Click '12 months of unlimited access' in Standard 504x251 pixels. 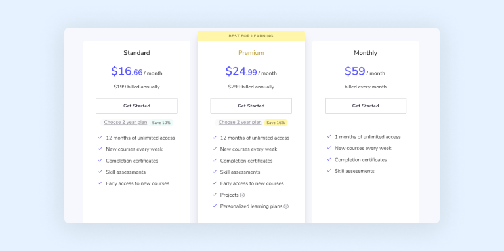click(140, 138)
